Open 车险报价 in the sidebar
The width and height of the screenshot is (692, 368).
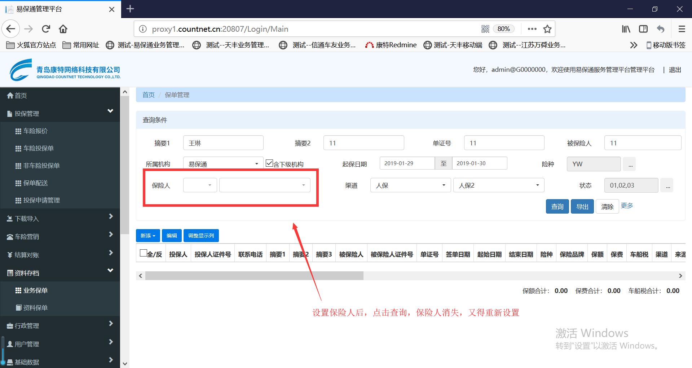coord(35,131)
